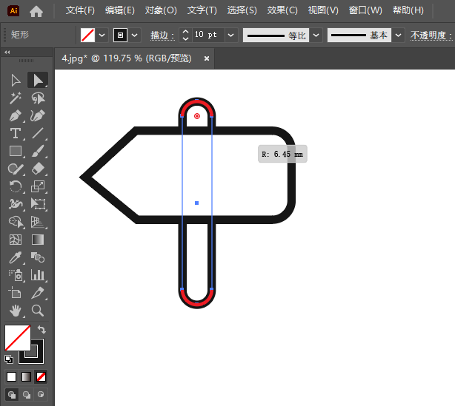The height and width of the screenshot is (406, 455).
Task: Open stroke color dropdown in control bar
Action: 135,35
